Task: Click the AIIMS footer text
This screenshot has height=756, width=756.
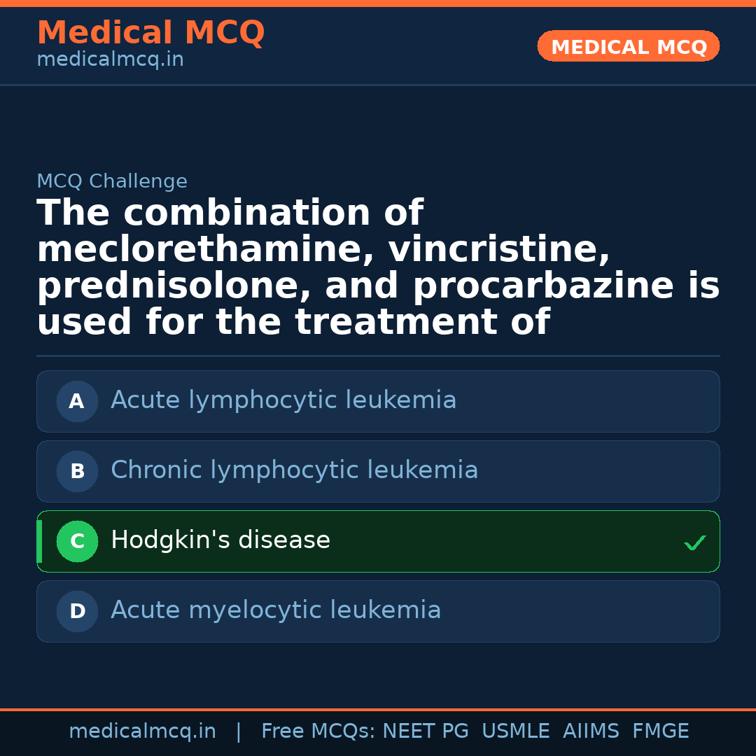Action: tap(591, 731)
